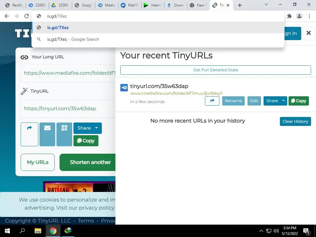Viewport: 316px width, 237px height.
Task: Switch to the first 22000 tab
Action: 37,5
